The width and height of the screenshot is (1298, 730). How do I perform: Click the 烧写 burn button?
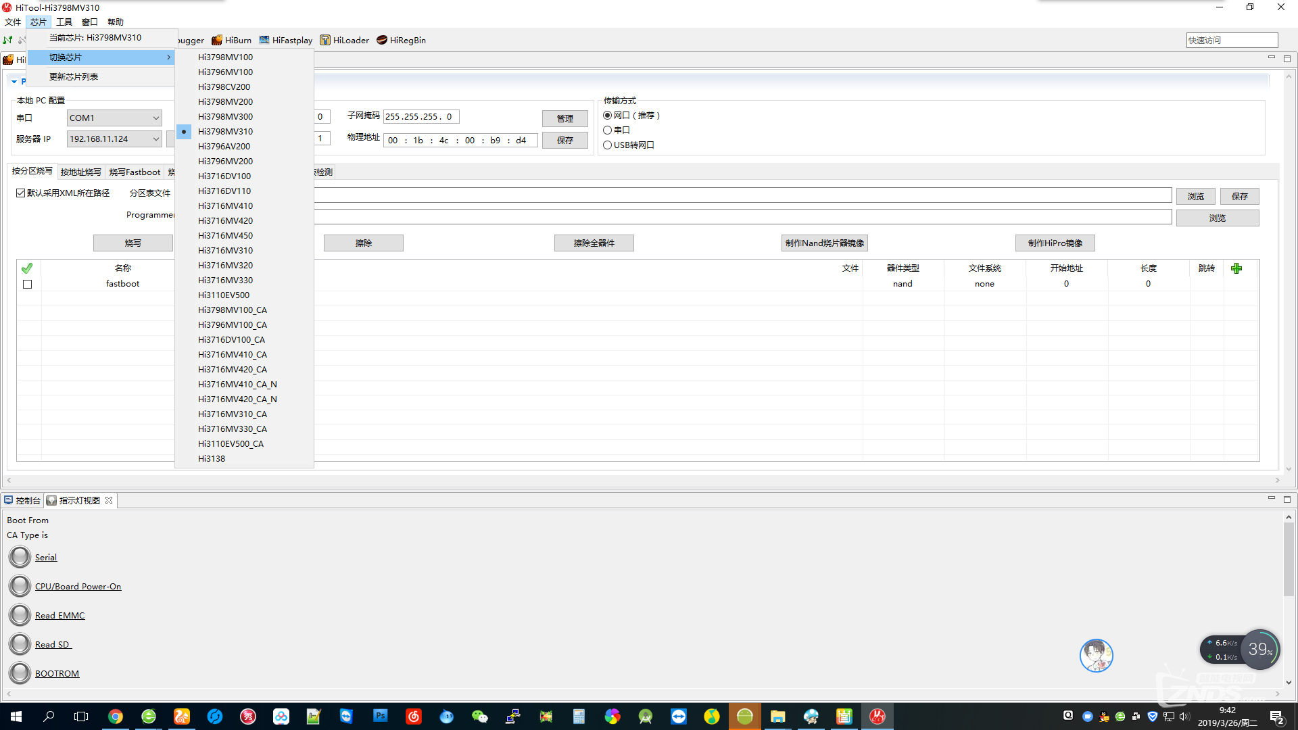pos(133,243)
